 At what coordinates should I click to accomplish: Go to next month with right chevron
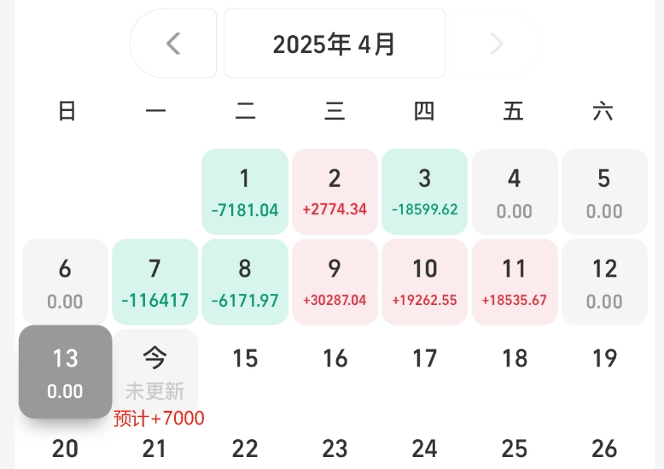coord(497,44)
